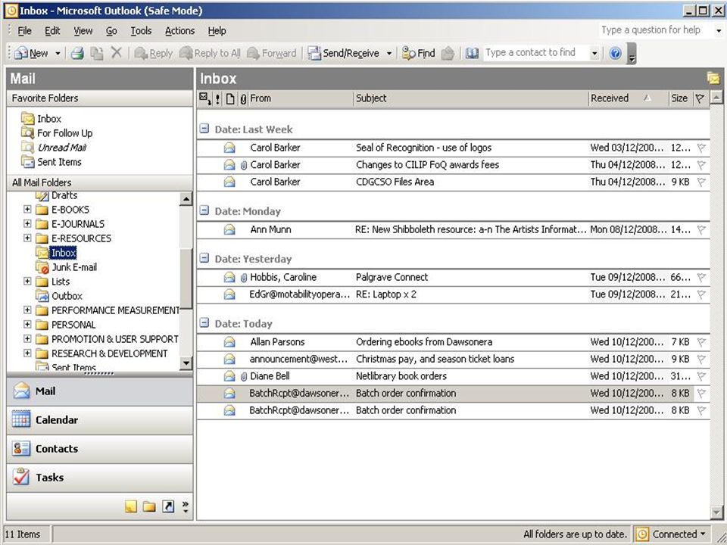Open the Actions menu
Viewport: 727px width, 545px height.
pyautogui.click(x=180, y=31)
